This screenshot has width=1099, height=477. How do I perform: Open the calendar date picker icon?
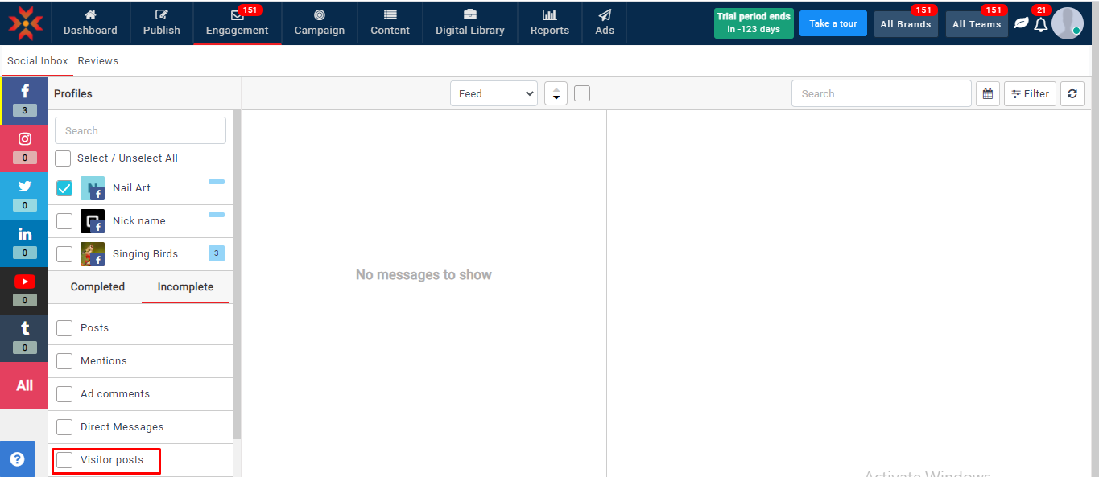tap(987, 94)
